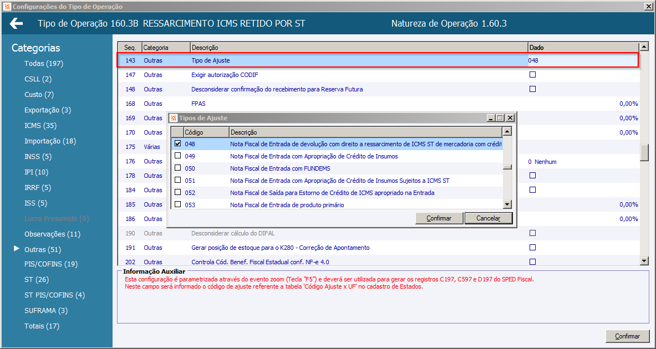The width and height of the screenshot is (656, 349).
Task: Click the Dado column header
Action: coord(583,48)
